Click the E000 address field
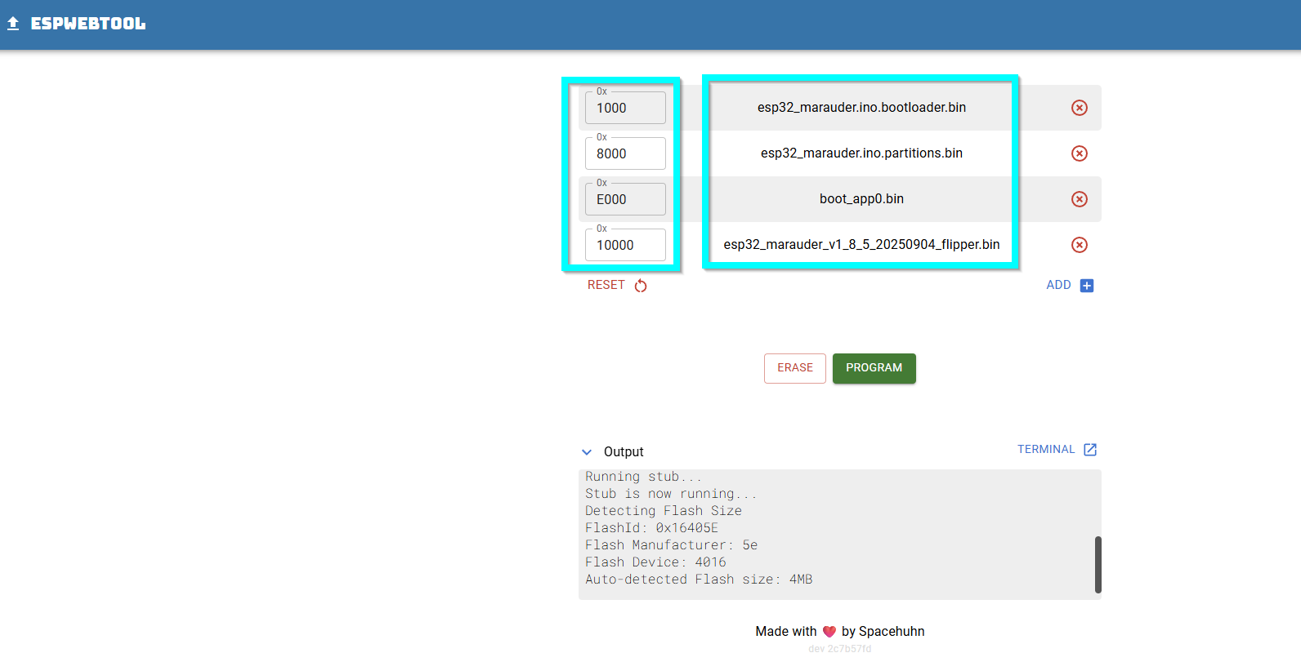Image resolution: width=1301 pixels, height=653 pixels. click(625, 200)
